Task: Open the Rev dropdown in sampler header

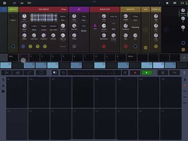Action: tap(64, 9)
